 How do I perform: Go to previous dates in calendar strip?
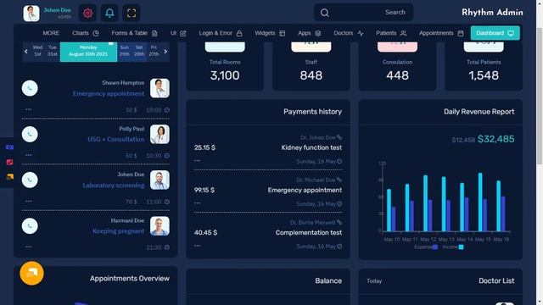point(26,52)
